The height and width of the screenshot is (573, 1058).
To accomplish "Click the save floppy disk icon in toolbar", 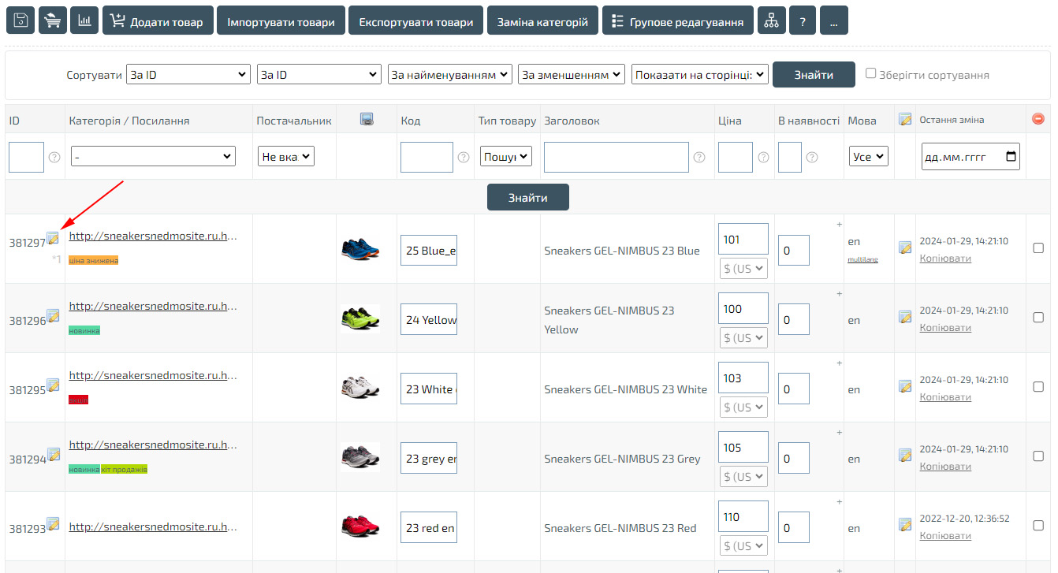I will (20, 21).
